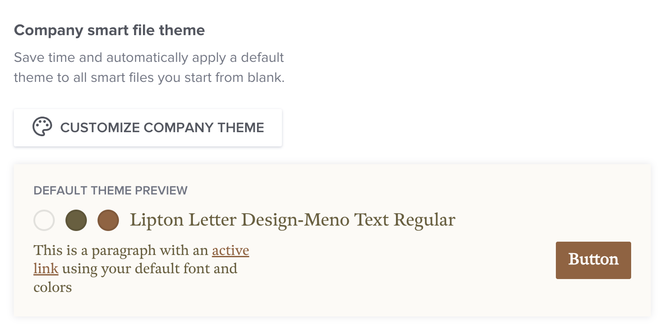This screenshot has width=669, height=332.
Task: Click the 'Save time and automatically' description line
Action: click(x=149, y=57)
